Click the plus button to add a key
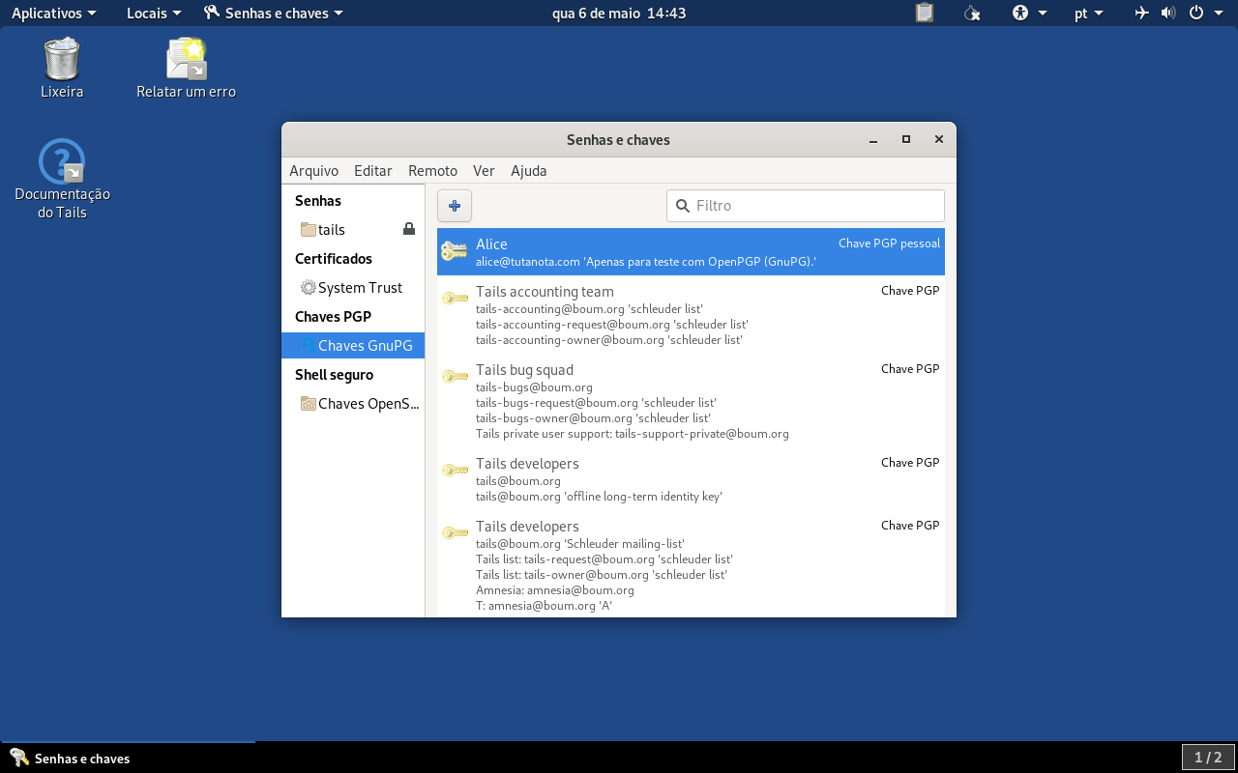The height and width of the screenshot is (773, 1238). coord(455,206)
